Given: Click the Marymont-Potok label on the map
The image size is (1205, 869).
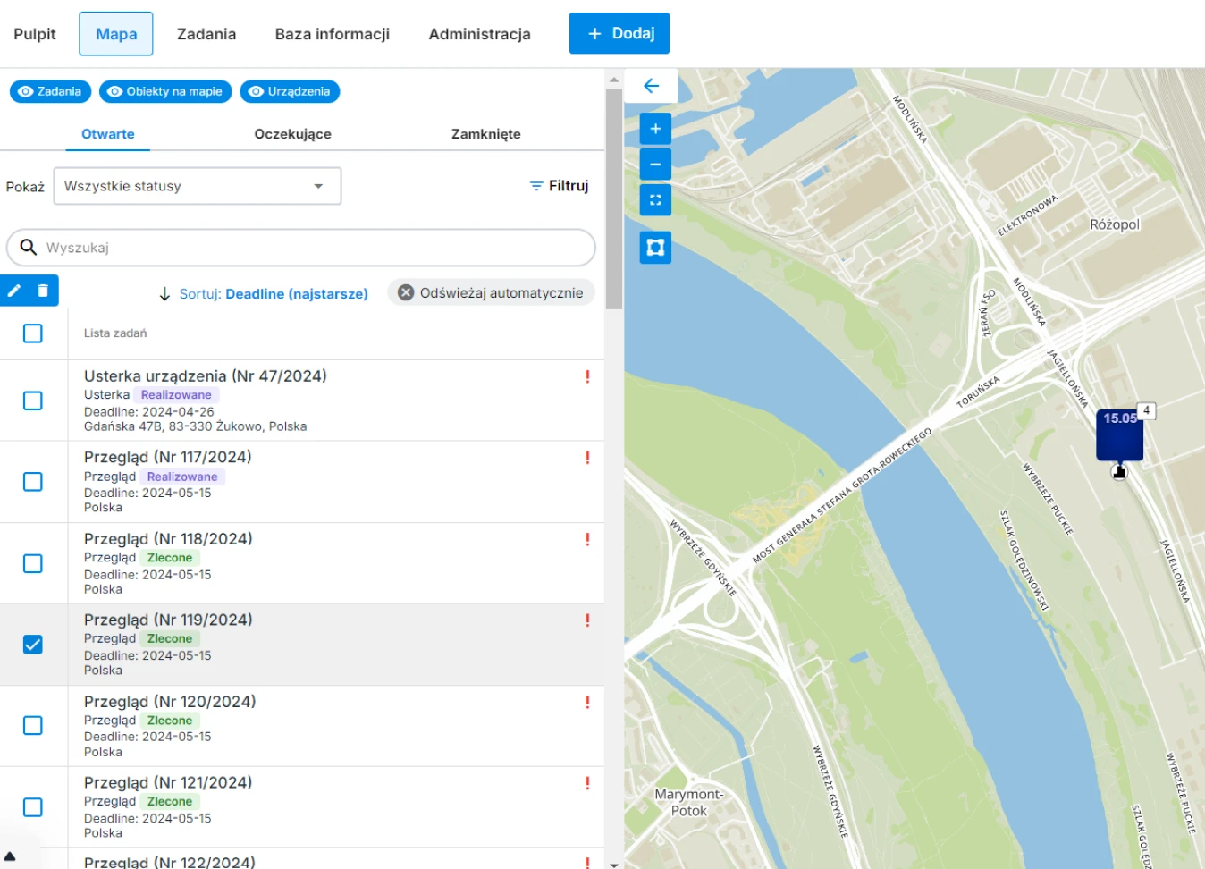Looking at the screenshot, I should tap(688, 803).
